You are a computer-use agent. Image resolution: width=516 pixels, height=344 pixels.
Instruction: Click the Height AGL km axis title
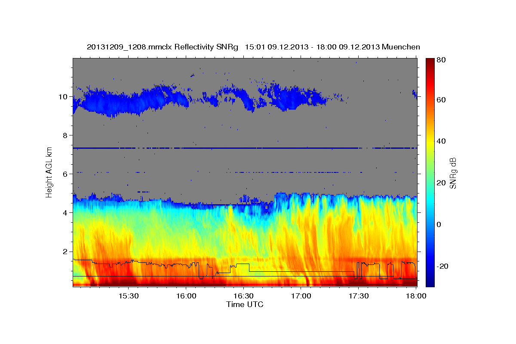click(49, 172)
